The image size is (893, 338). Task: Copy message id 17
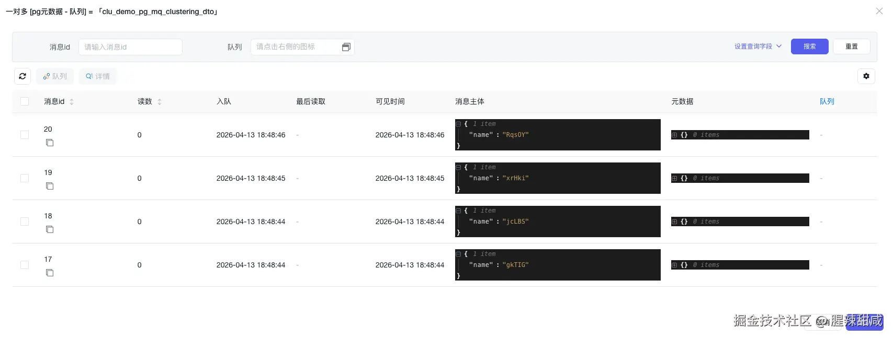[x=50, y=273]
